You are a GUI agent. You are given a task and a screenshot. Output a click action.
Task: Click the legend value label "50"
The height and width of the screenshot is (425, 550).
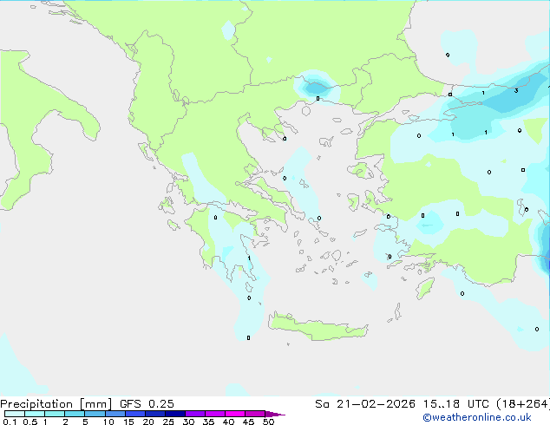pyautogui.click(x=268, y=422)
